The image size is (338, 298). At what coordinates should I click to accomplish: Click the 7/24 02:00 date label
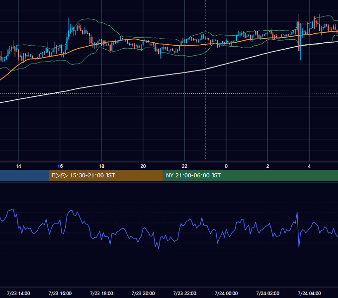[268, 293]
